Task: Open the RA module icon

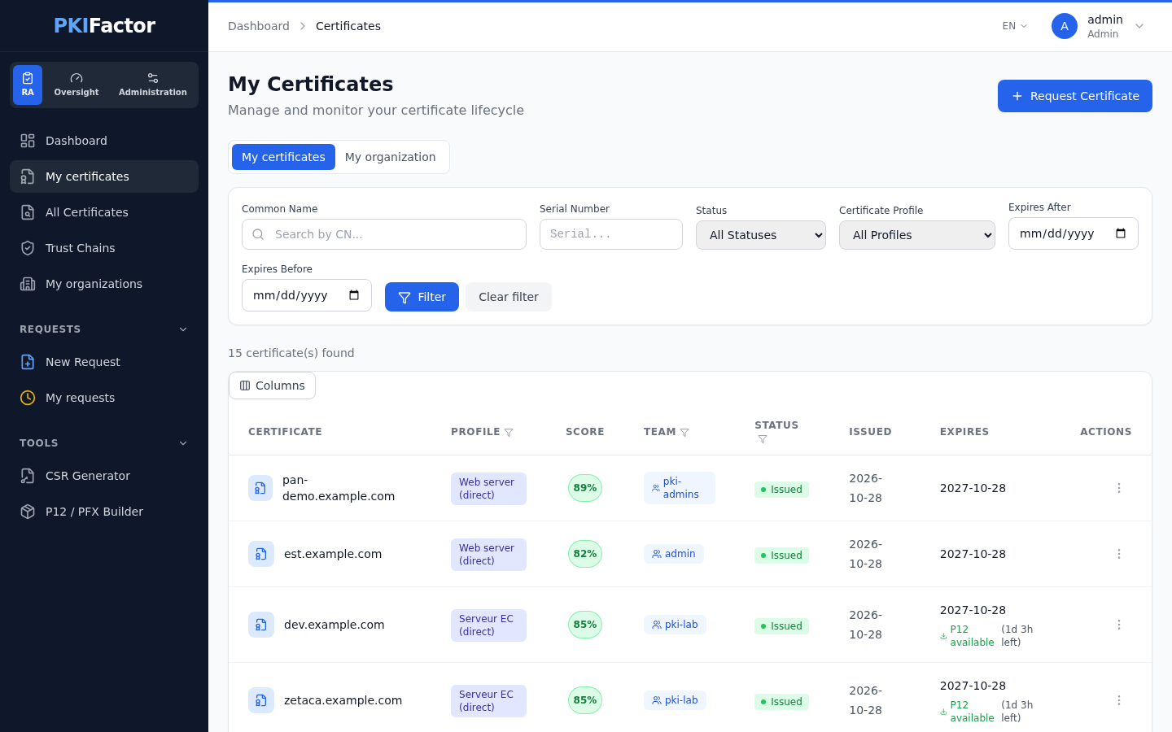Action: click(x=28, y=85)
